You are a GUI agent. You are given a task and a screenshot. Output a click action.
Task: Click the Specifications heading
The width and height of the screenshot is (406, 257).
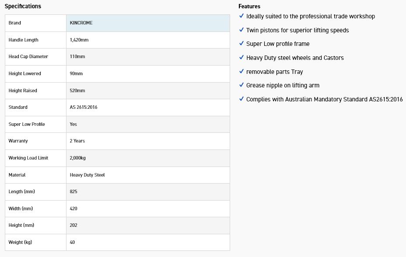click(23, 6)
